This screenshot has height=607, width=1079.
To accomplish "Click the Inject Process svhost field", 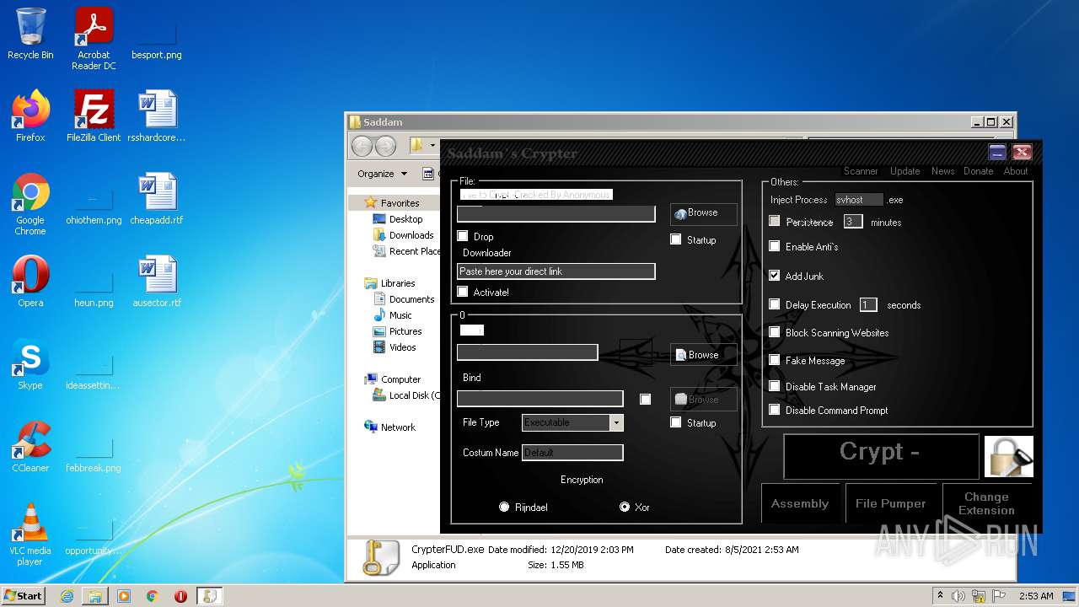I will pos(858,200).
